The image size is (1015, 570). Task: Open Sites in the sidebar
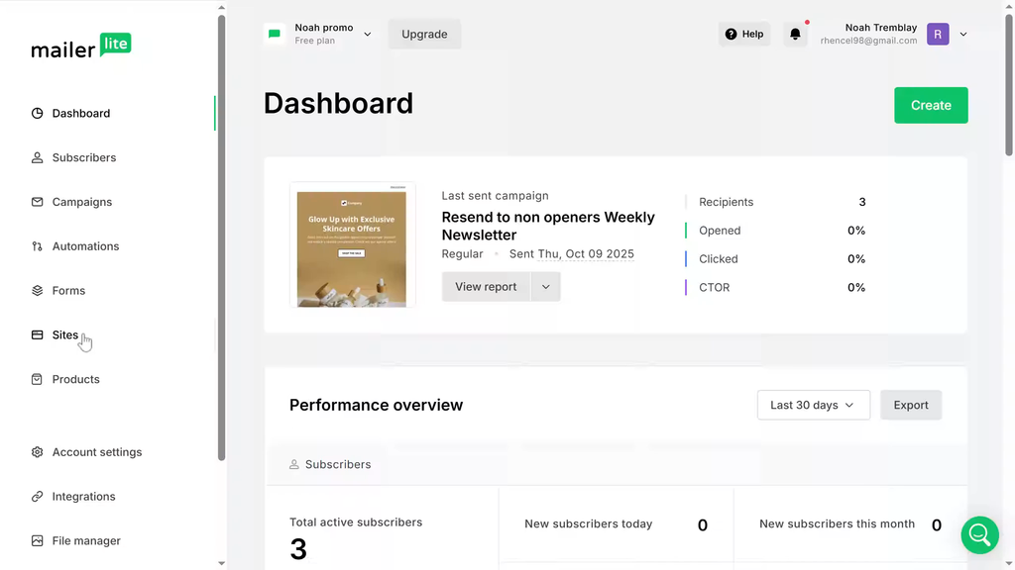[65, 335]
